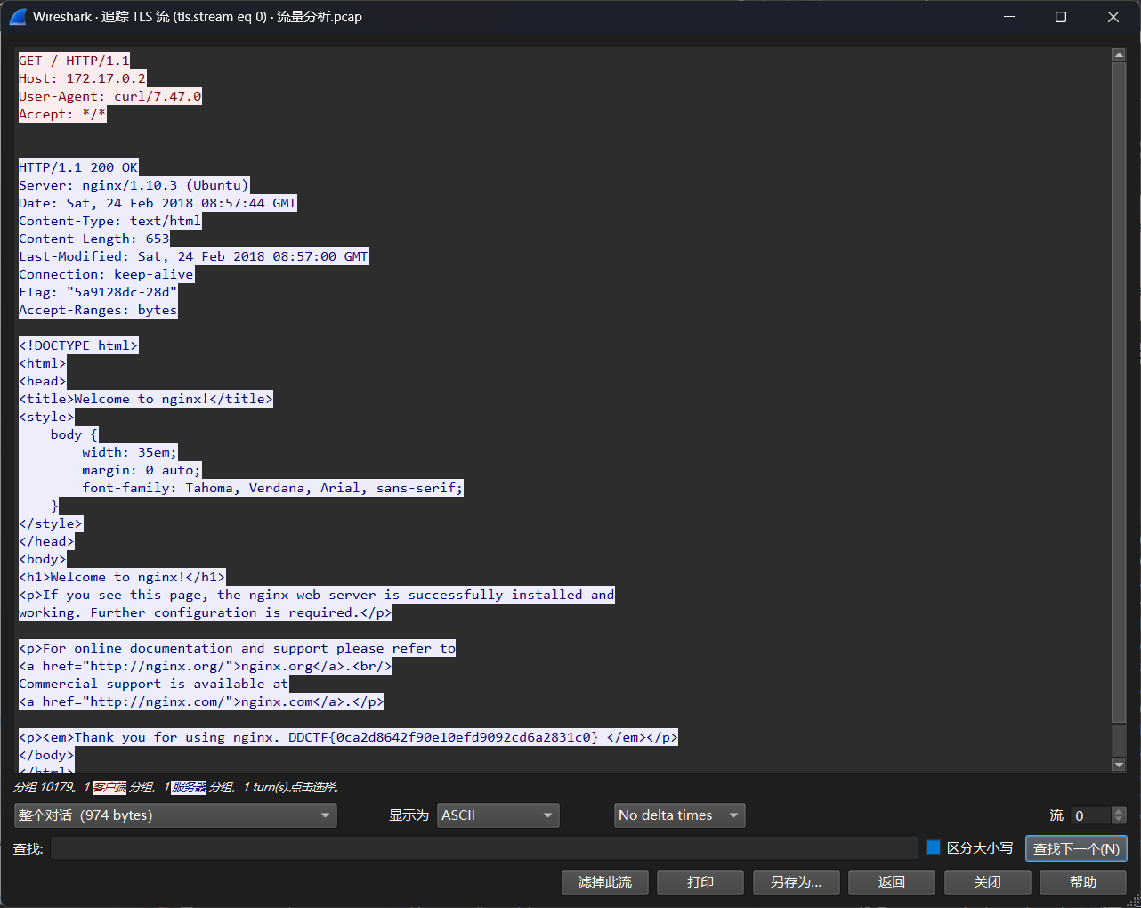Click the Wireshark shark fin title icon
The image size is (1141, 908).
18,17
